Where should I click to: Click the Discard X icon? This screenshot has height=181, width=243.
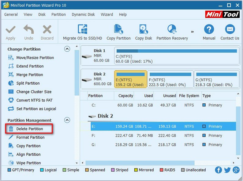click(x=47, y=29)
